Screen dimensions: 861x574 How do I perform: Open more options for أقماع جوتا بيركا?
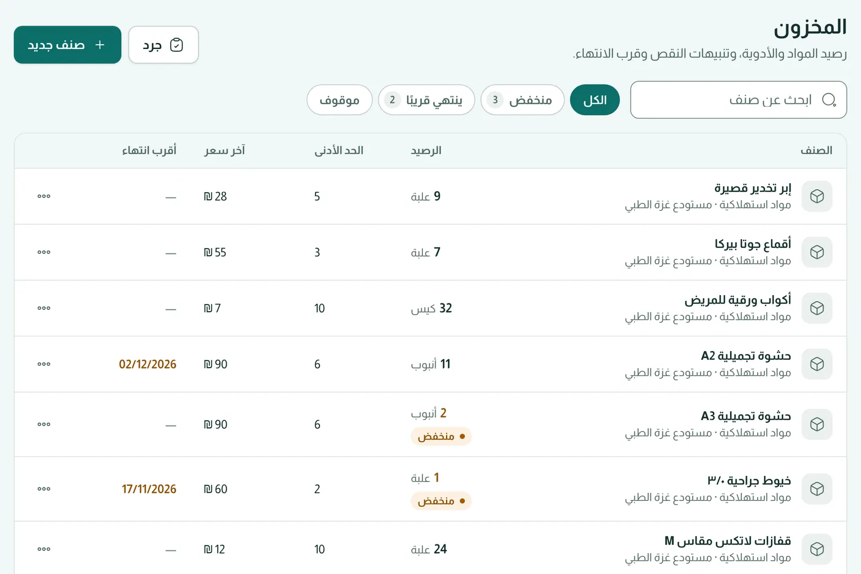[44, 252]
